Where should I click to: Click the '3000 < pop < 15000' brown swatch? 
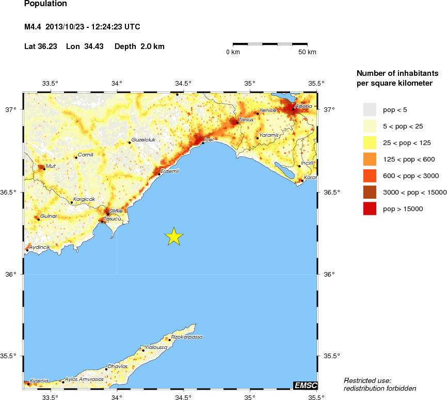tap(370, 192)
